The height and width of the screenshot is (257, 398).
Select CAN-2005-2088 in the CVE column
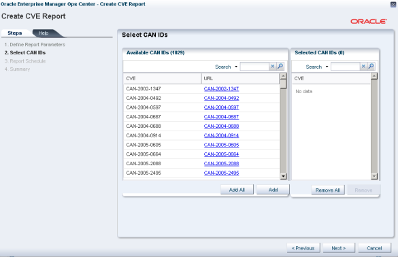(144, 164)
